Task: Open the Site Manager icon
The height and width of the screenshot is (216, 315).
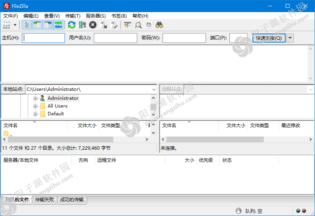Action: pos(6,25)
